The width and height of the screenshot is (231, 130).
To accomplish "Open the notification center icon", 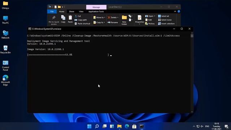I will click(x=226, y=126).
